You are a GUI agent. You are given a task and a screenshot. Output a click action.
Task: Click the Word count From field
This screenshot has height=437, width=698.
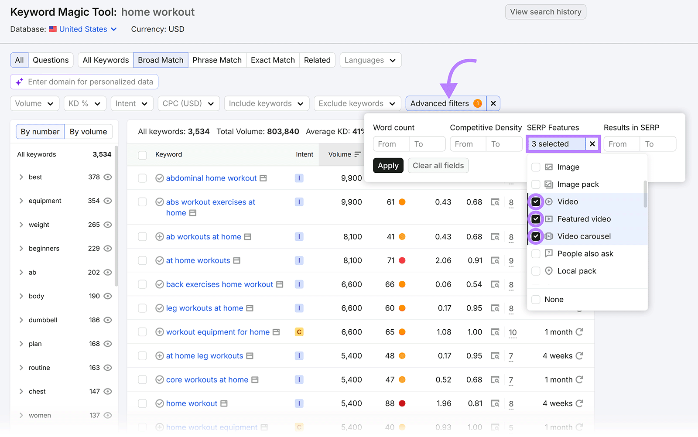391,144
